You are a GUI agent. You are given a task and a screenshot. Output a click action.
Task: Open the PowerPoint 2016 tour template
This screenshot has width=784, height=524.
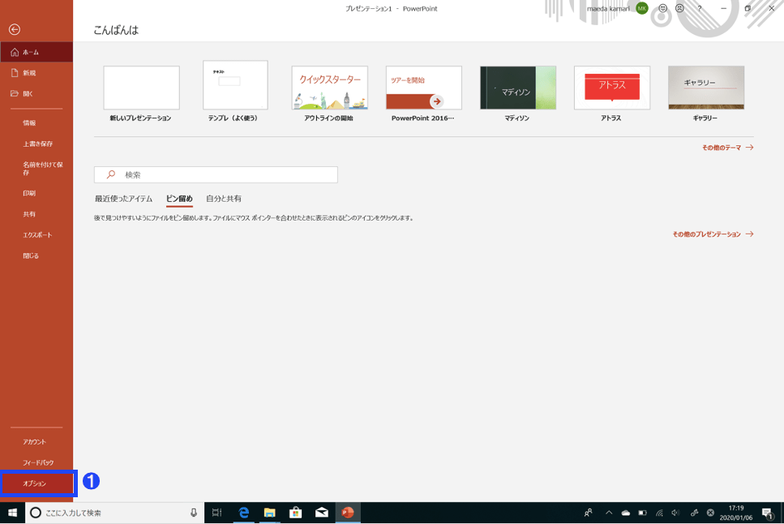(423, 88)
